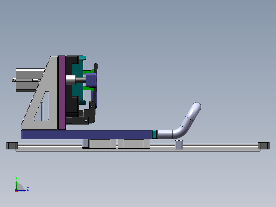Image resolution: width=276 pixels, height=207 pixels.
Task: Click the 'Y' axis label
Action: (16, 178)
